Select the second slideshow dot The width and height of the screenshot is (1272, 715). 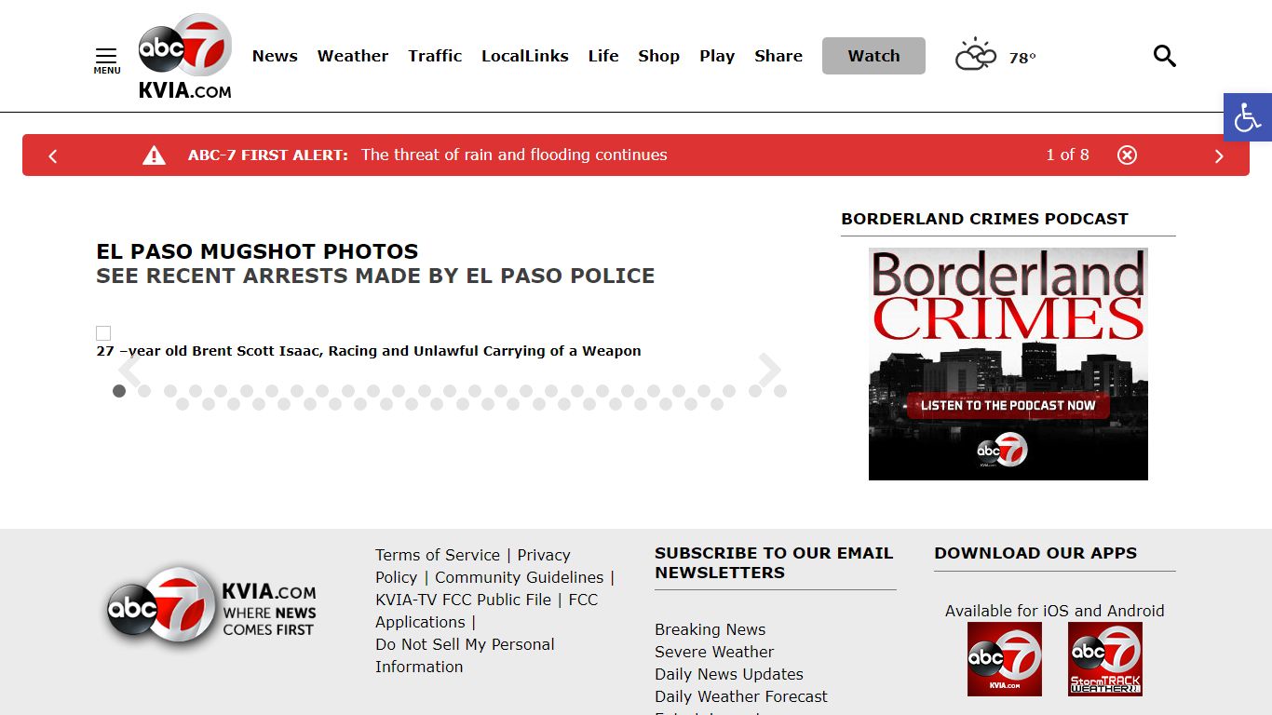click(x=144, y=391)
